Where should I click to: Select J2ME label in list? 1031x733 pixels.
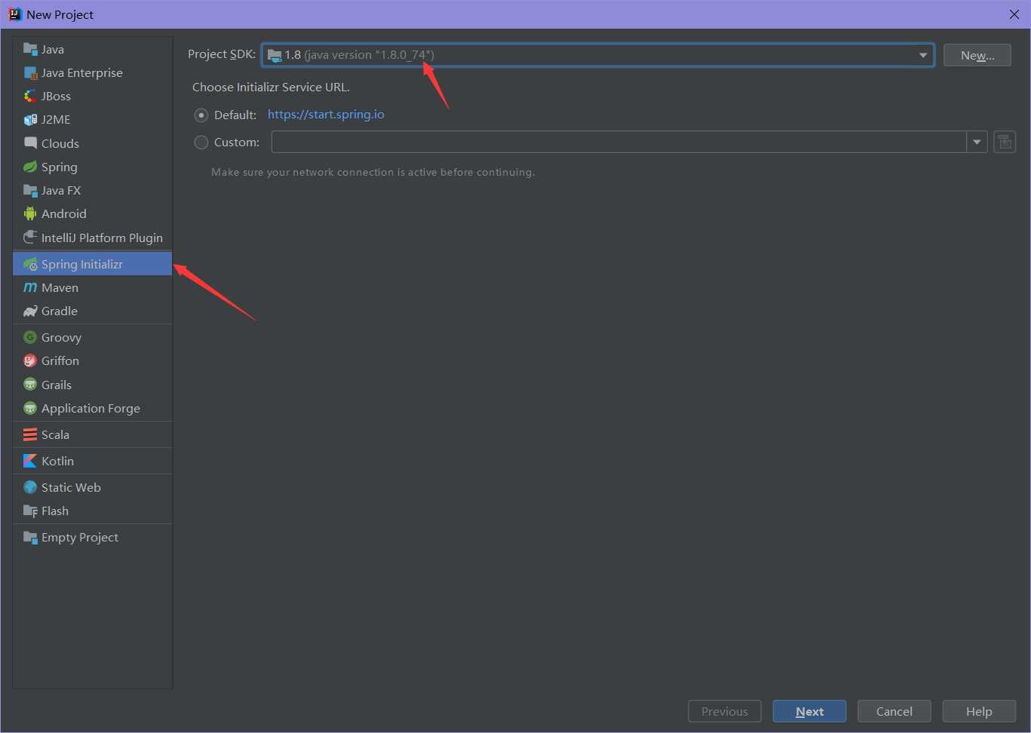56,119
